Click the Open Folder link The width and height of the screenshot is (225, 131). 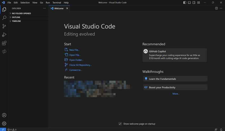click(76, 60)
